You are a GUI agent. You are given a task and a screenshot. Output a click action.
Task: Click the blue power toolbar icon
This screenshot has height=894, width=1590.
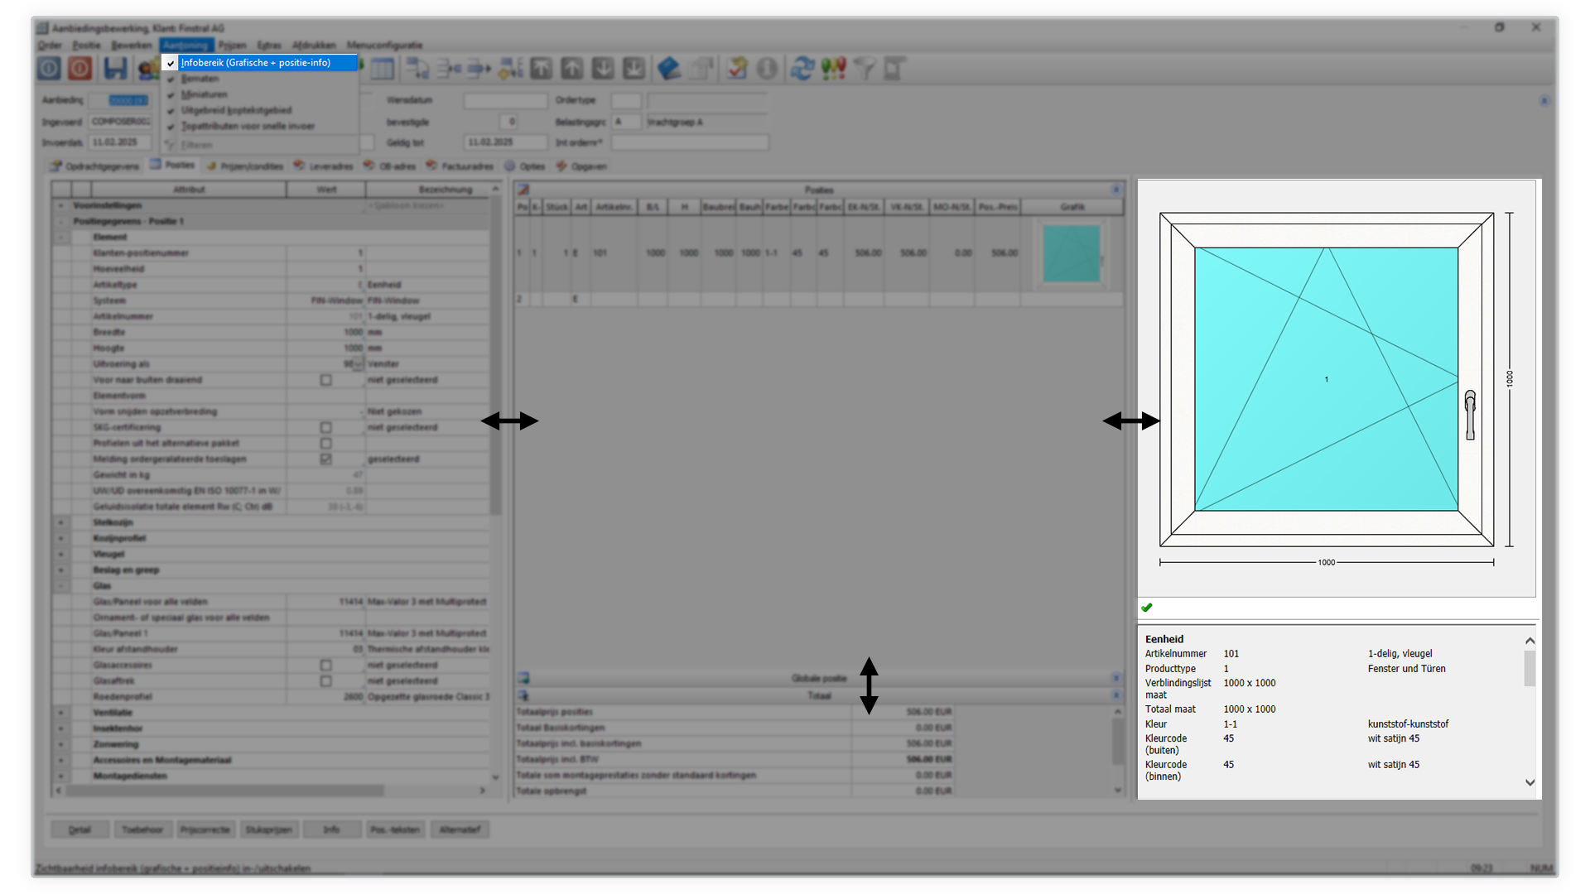pos(49,68)
